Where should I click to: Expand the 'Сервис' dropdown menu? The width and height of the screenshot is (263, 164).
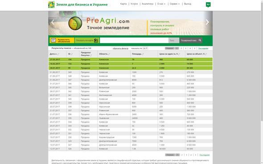(x=175, y=4)
